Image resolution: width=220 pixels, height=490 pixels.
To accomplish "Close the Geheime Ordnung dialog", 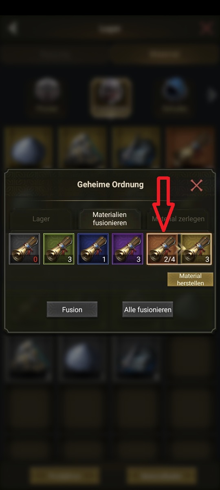I will tap(196, 186).
